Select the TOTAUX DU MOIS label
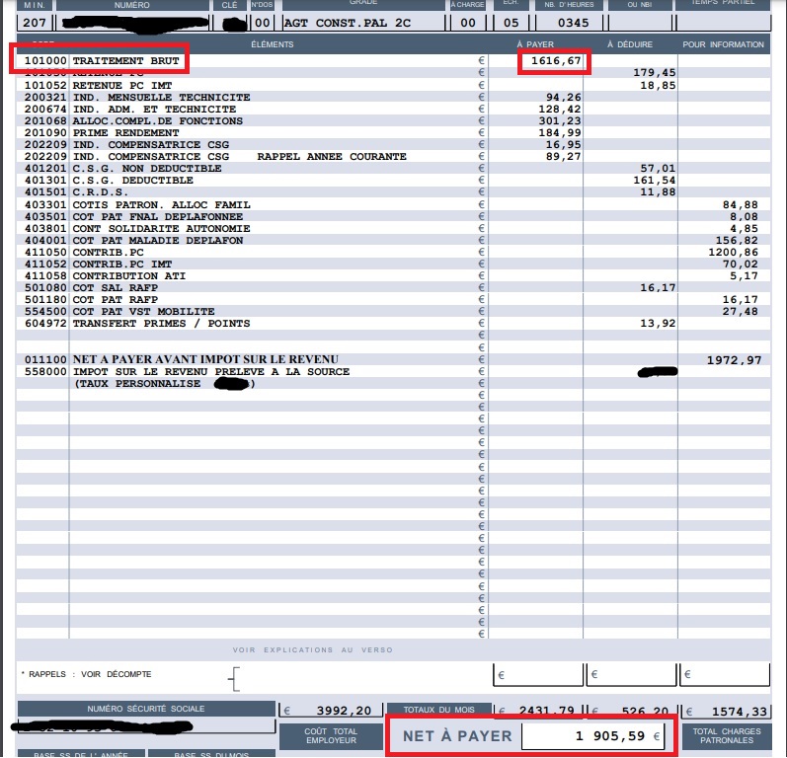The width and height of the screenshot is (787, 758). point(439,710)
